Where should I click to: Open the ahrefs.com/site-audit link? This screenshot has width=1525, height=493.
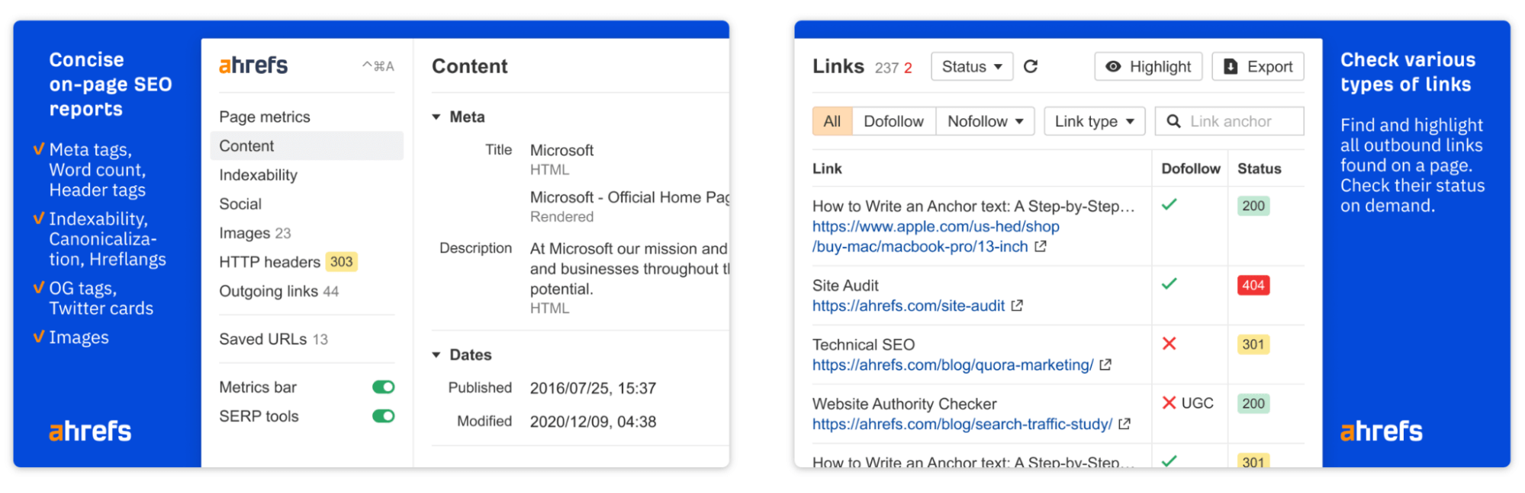click(908, 306)
